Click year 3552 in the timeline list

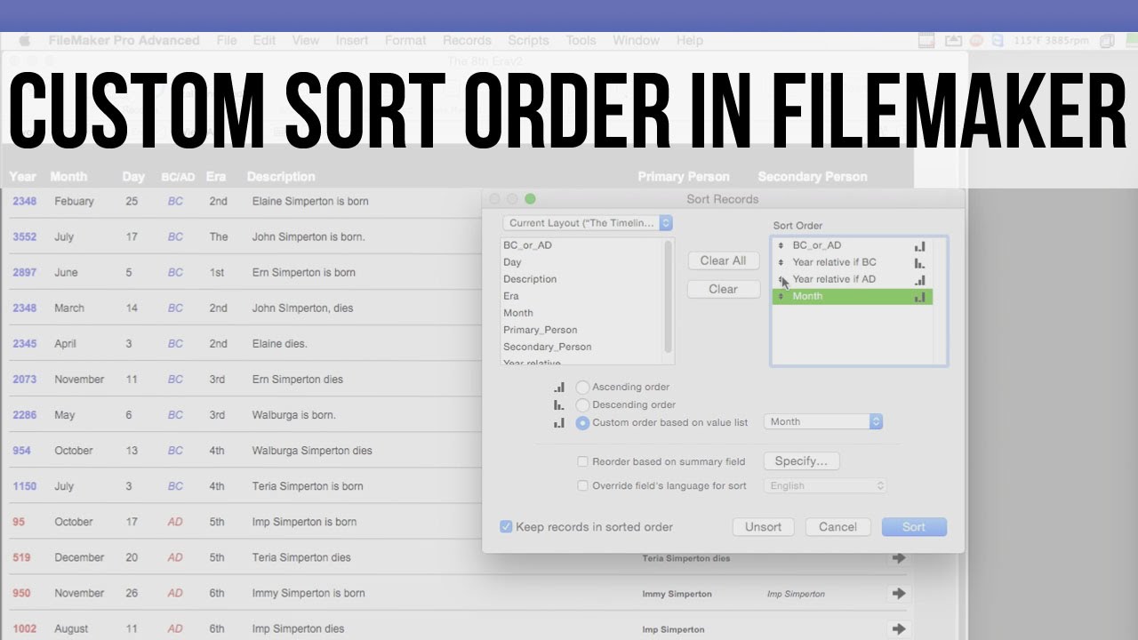pos(24,236)
